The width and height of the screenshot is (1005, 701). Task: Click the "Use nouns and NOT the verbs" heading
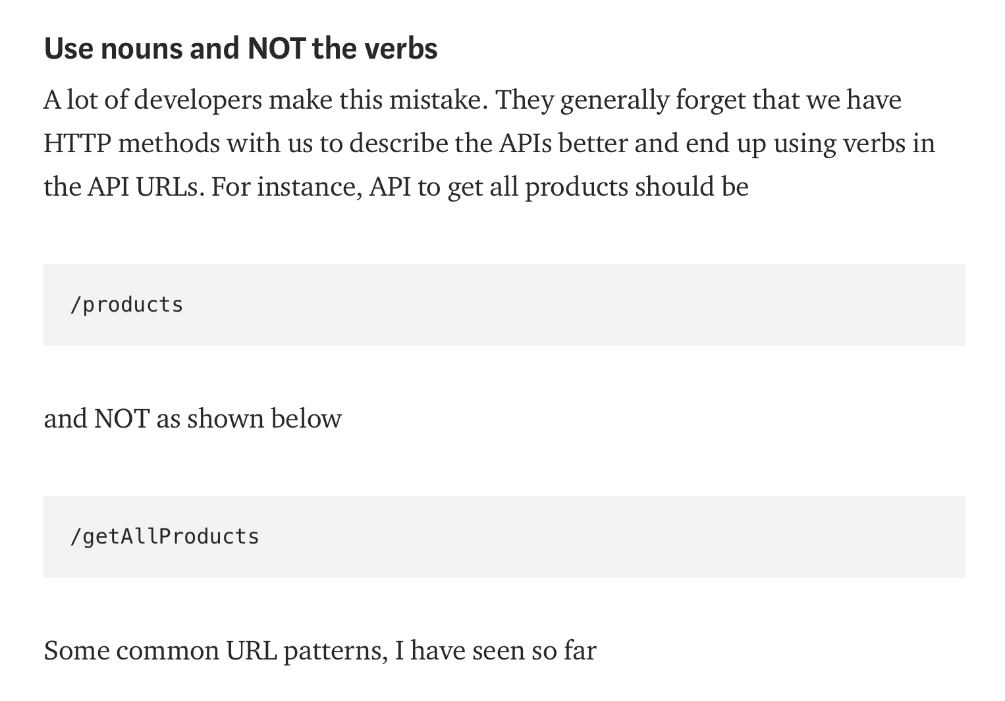click(x=240, y=49)
